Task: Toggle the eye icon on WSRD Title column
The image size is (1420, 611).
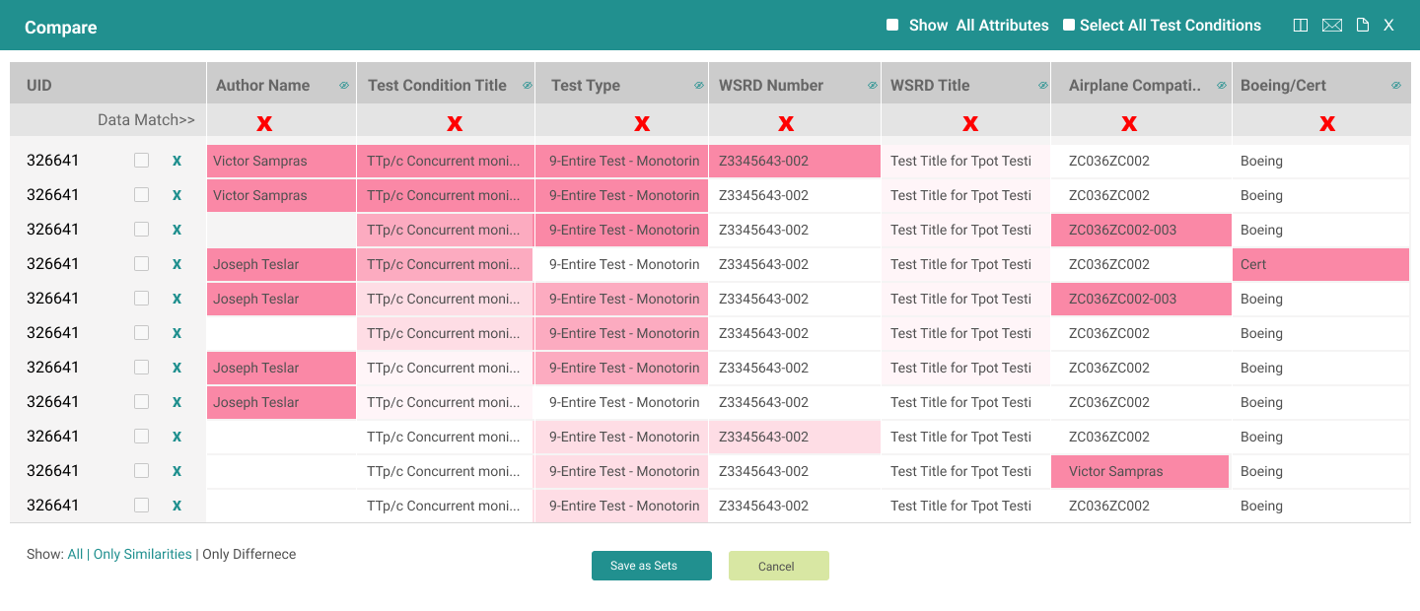Action: [x=1043, y=85]
